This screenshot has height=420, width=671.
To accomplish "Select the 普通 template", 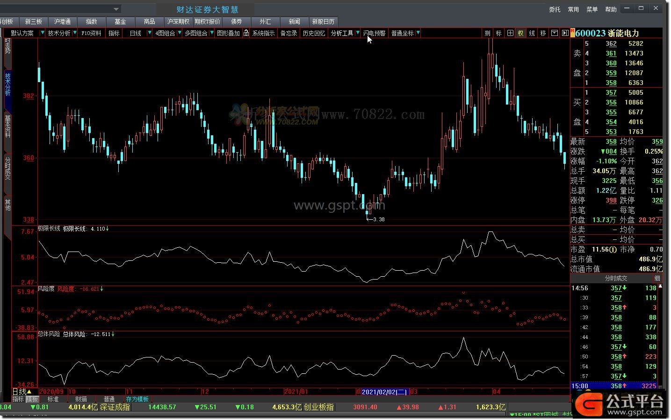I will click(x=109, y=399).
